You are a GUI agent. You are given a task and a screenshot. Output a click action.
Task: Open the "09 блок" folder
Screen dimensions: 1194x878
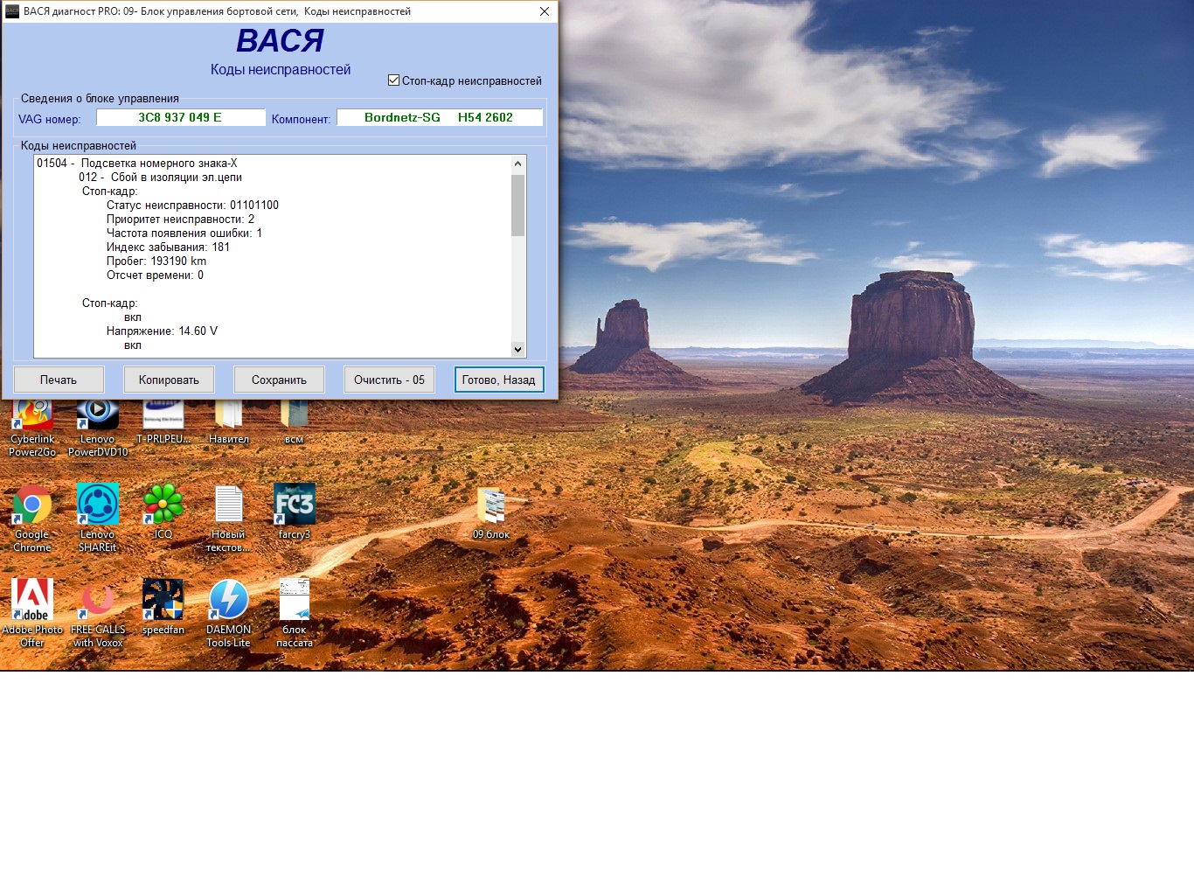click(x=490, y=507)
